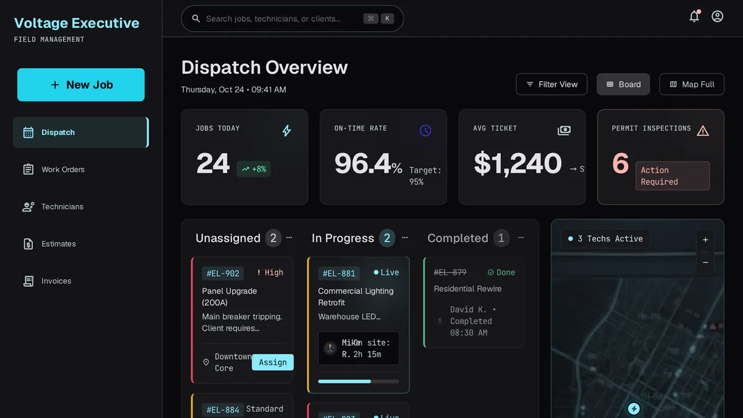
Task: Click the Panel Upgrade (200A) title
Action: [x=229, y=297]
